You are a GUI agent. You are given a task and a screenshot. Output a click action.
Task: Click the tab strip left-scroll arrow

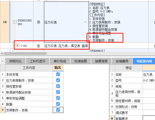(x=3, y=61)
